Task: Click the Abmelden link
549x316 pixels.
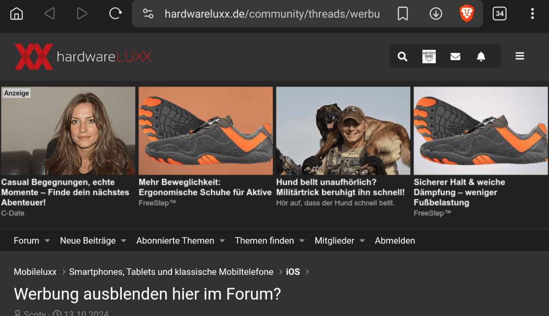Action: pyautogui.click(x=395, y=241)
